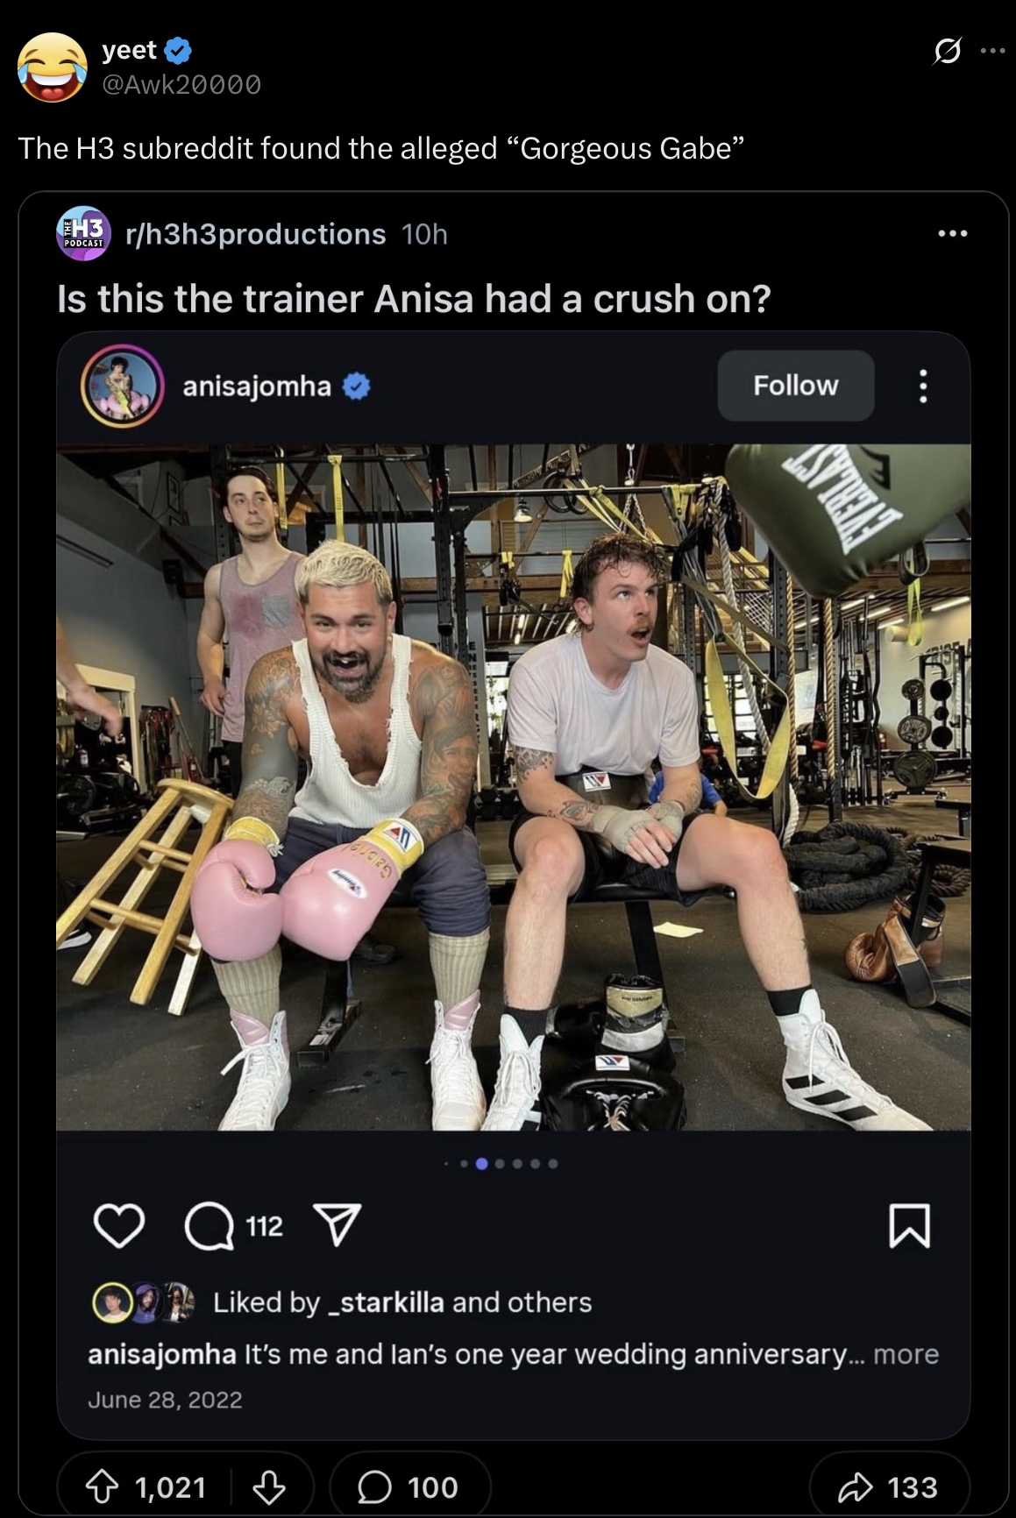Screen dimensions: 1016x1518
Task: Bookmark the Instagram post
Action: point(909,1225)
